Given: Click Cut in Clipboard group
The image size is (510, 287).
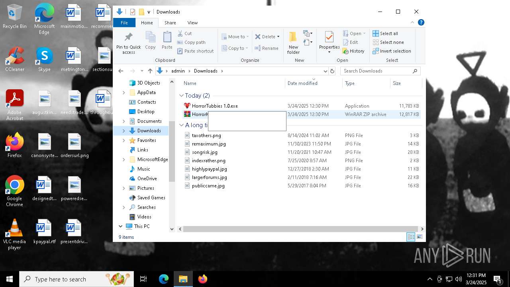Looking at the screenshot, I should pyautogui.click(x=184, y=33).
